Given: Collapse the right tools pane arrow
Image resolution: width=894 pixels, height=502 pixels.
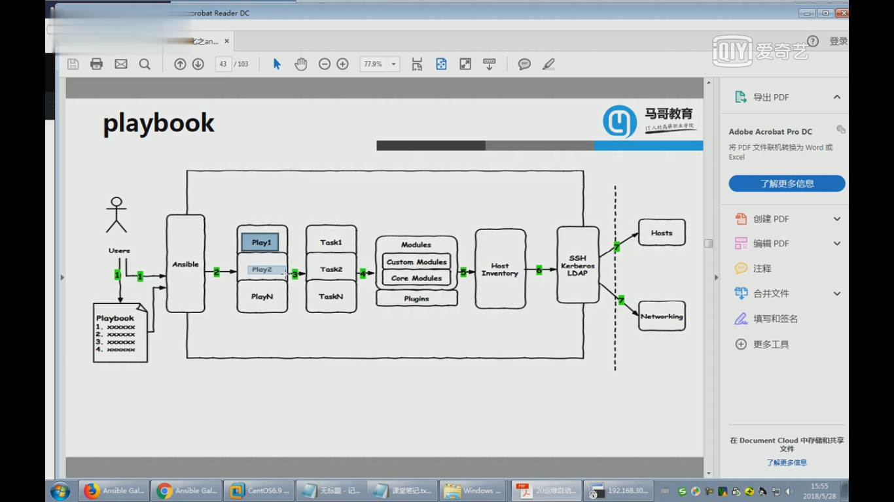Looking at the screenshot, I should pos(716,277).
